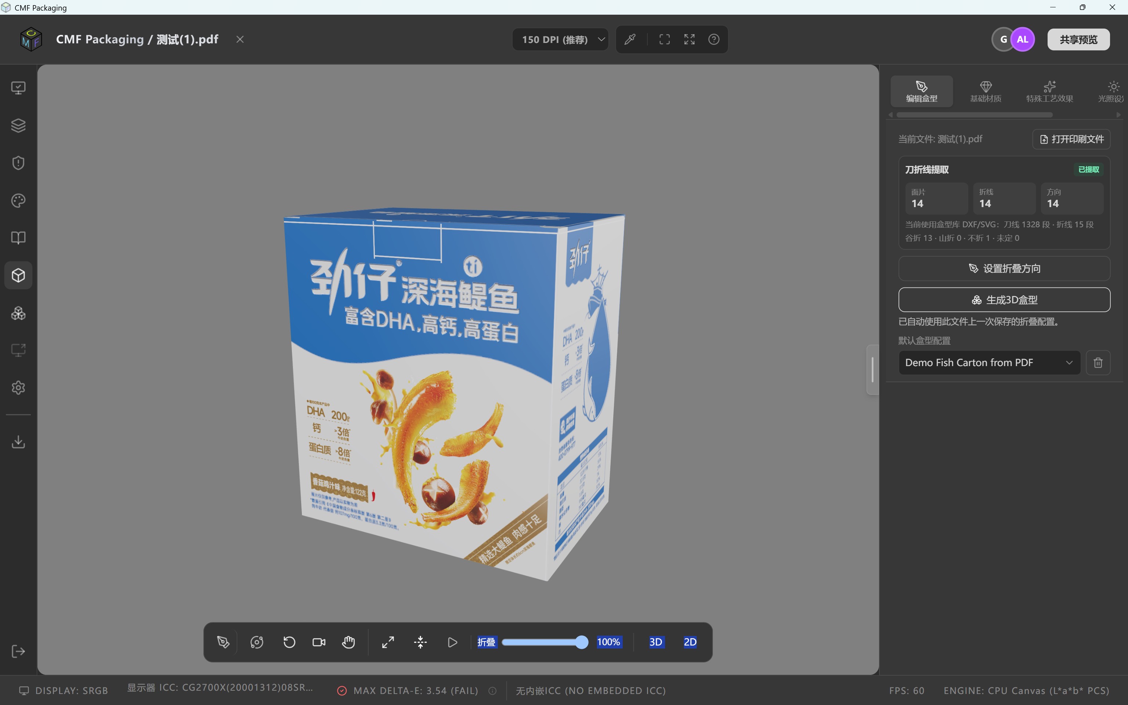Screen dimensions: 1128x705
Task: Open the screen share sidebar icon
Action: [x=18, y=350]
